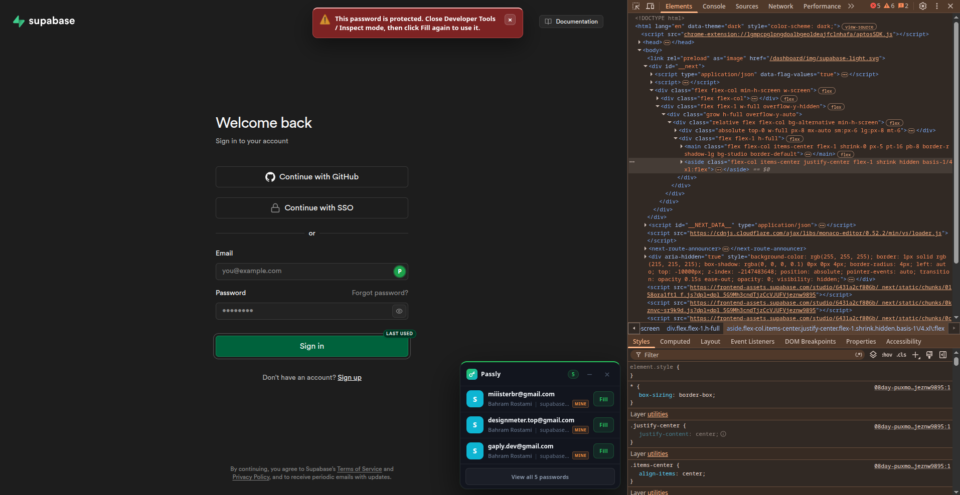Switch to the Event Listeners tab
The width and height of the screenshot is (960, 495).
click(x=752, y=342)
